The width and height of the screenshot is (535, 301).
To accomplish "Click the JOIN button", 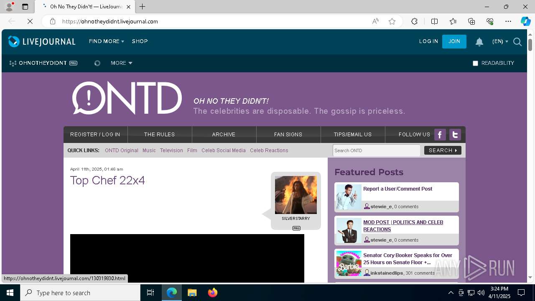I will click(x=454, y=41).
